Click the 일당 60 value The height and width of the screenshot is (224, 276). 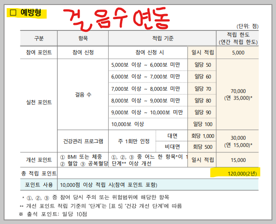click(203, 77)
